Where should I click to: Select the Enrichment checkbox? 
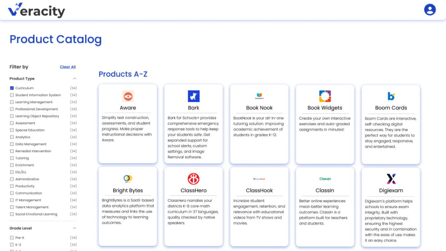12,165
